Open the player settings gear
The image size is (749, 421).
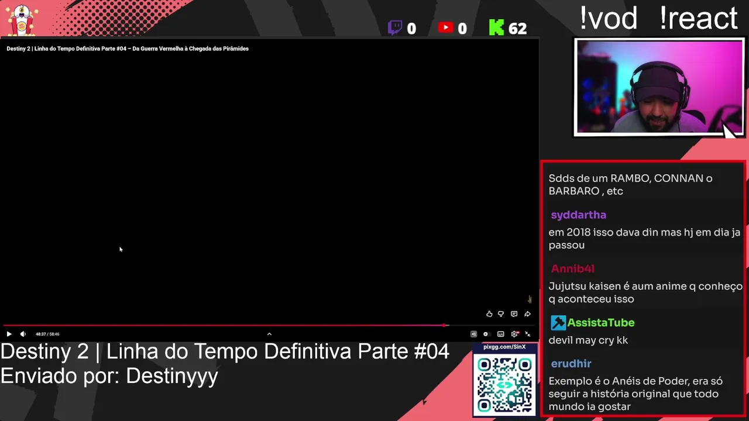point(514,334)
